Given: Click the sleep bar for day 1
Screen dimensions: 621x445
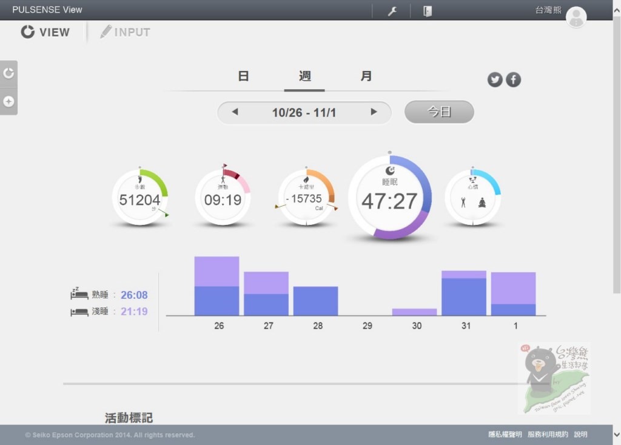Looking at the screenshot, I should pyautogui.click(x=513, y=294).
